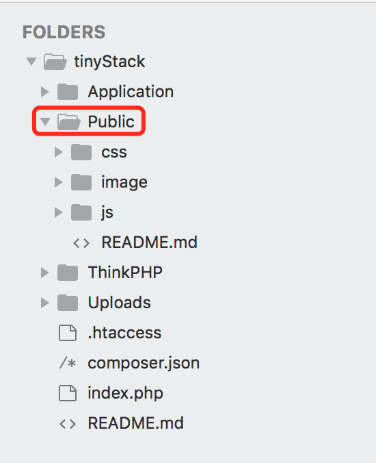Click the open folder icon beside tinyStack
Screen dimensions: 376x463
click(x=55, y=62)
